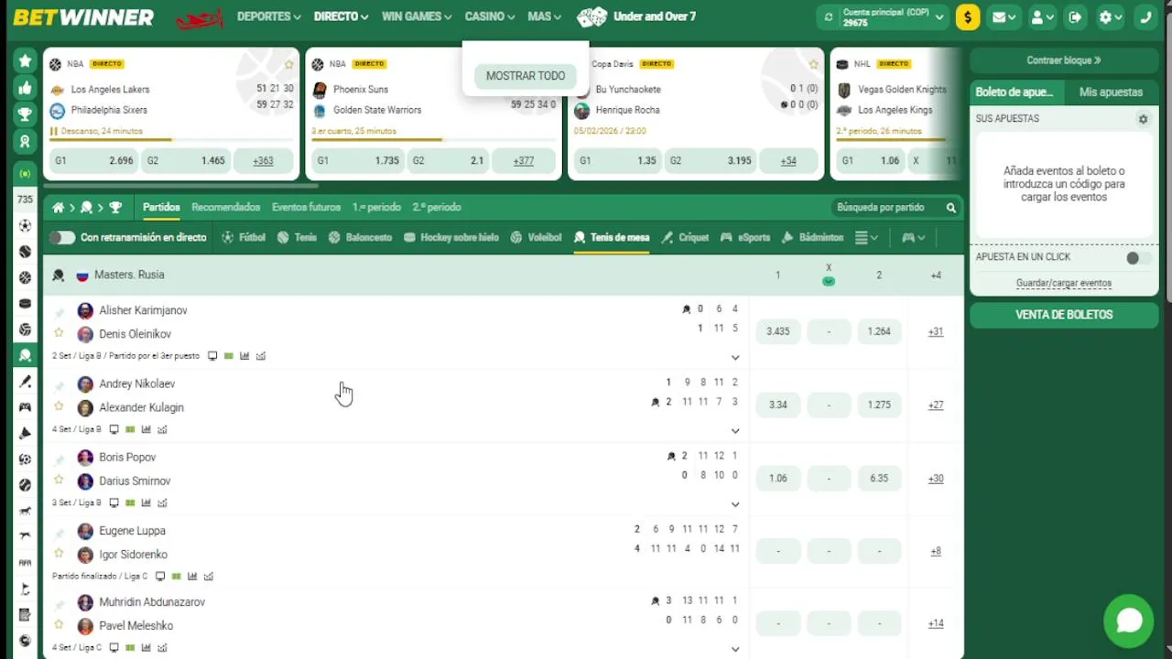The width and height of the screenshot is (1172, 659).
Task: Select the 1.er periodo tab
Action: coord(376,208)
